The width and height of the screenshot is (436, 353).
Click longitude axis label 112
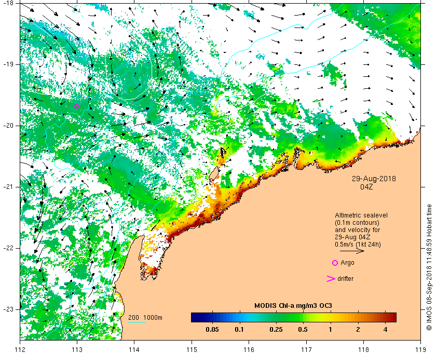point(20,349)
